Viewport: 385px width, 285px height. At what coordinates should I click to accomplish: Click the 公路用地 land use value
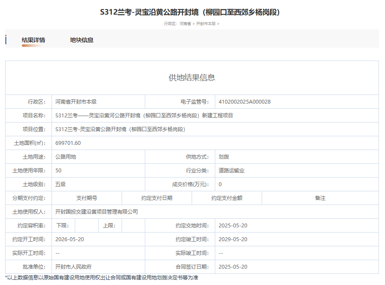point(66,157)
